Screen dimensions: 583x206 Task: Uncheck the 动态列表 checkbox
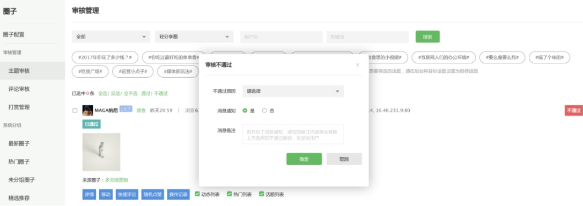tap(197, 194)
